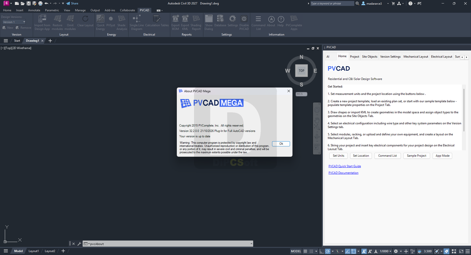The height and width of the screenshot is (255, 471).
Task: Click Ok in About PVCAD Mega dialog
Action: point(281,144)
